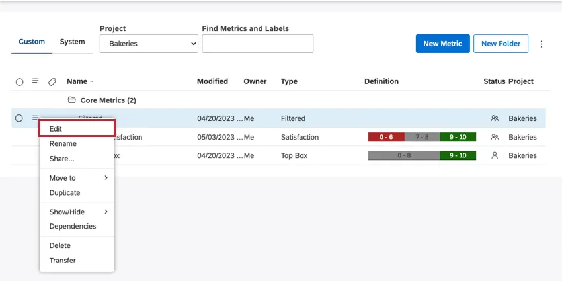Click the header row list menu icon
Screen dimensions: 562x281
pyautogui.click(x=36, y=81)
